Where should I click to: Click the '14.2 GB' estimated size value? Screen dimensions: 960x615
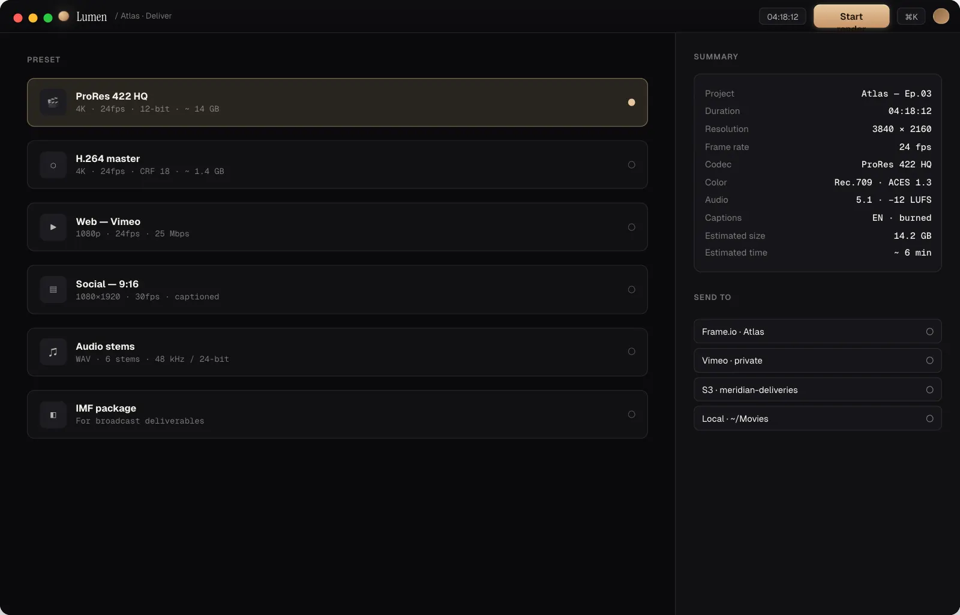pyautogui.click(x=913, y=236)
